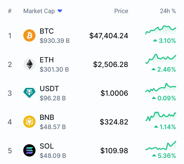Open the ETH 24h sparkline chart
The image size is (184, 164).
pos(161,59)
